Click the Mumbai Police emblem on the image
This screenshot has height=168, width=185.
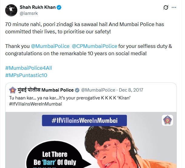167,120
